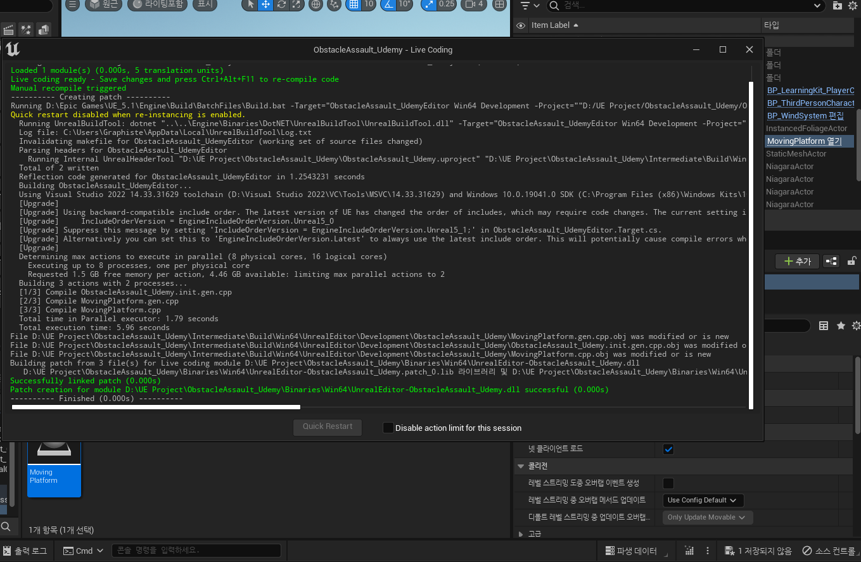Viewport: 861px width, 562px height.
Task: Click the compile status dots icon
Action: [x=689, y=551]
